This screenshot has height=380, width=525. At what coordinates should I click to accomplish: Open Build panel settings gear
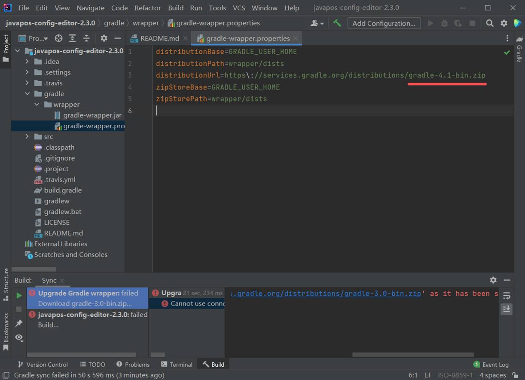[493, 280]
